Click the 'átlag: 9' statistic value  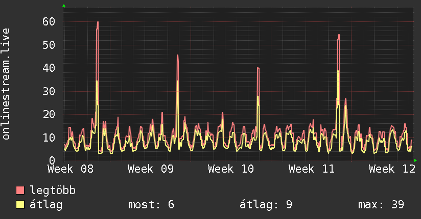point(266,205)
